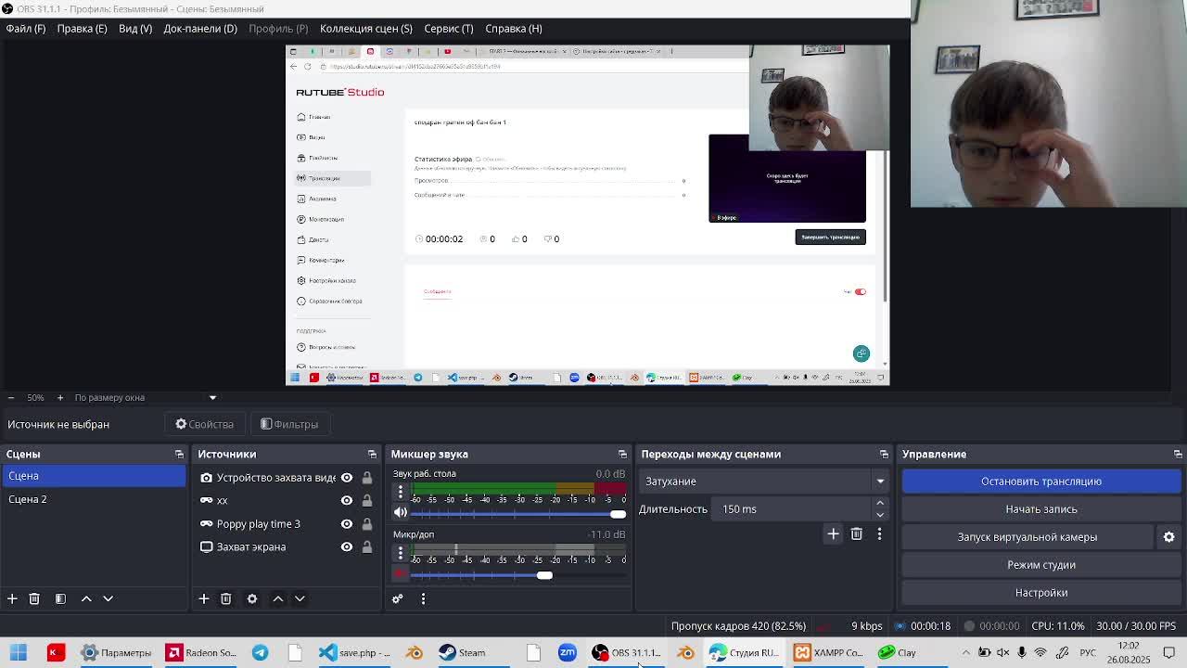This screenshot has height=668, width=1187.
Task: Open the Файл menu
Action: pos(26,28)
